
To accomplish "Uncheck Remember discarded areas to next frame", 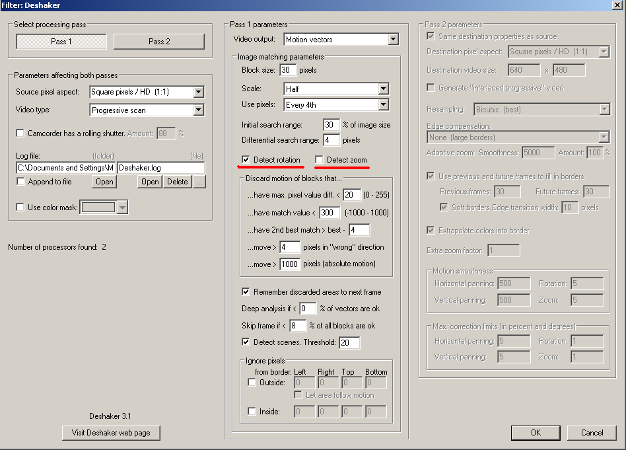I will pyautogui.click(x=246, y=292).
